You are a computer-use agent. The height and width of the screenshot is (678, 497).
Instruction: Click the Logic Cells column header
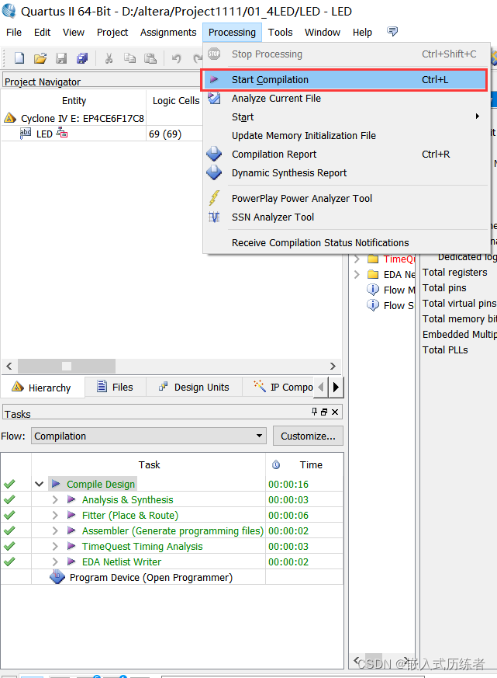tap(176, 100)
